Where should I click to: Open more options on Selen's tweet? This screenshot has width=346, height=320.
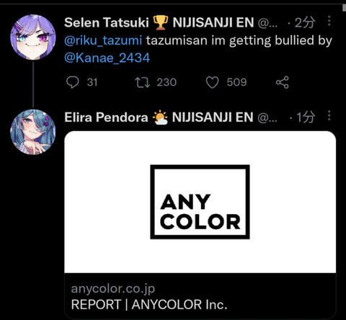(x=329, y=21)
